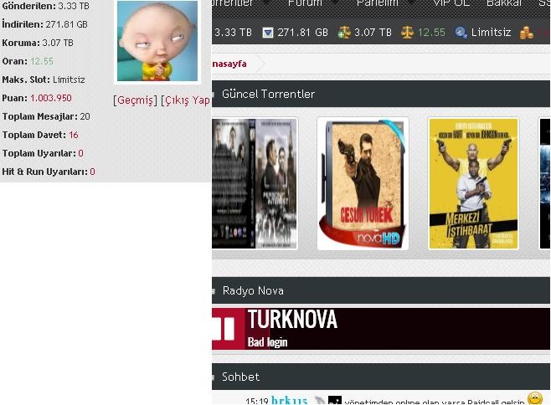
Task: Click the TURKNOVA radio banner title
Action: click(x=292, y=320)
